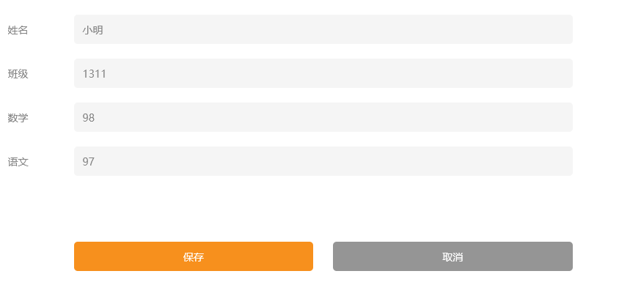This screenshot has width=630, height=282.
Task: Click the orange 保存 button
Action: point(194,256)
